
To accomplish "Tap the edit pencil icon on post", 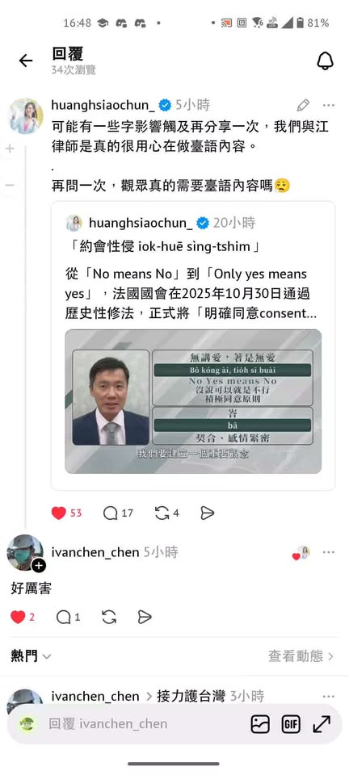I will [x=303, y=105].
